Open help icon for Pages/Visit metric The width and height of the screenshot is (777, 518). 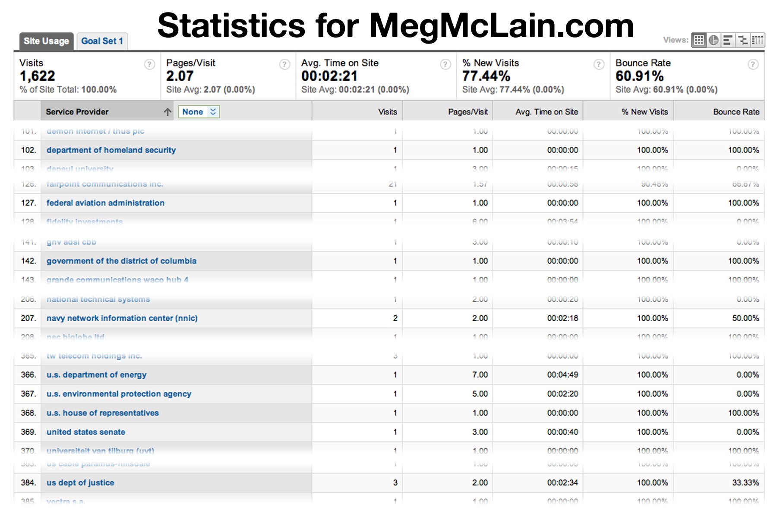tap(284, 64)
